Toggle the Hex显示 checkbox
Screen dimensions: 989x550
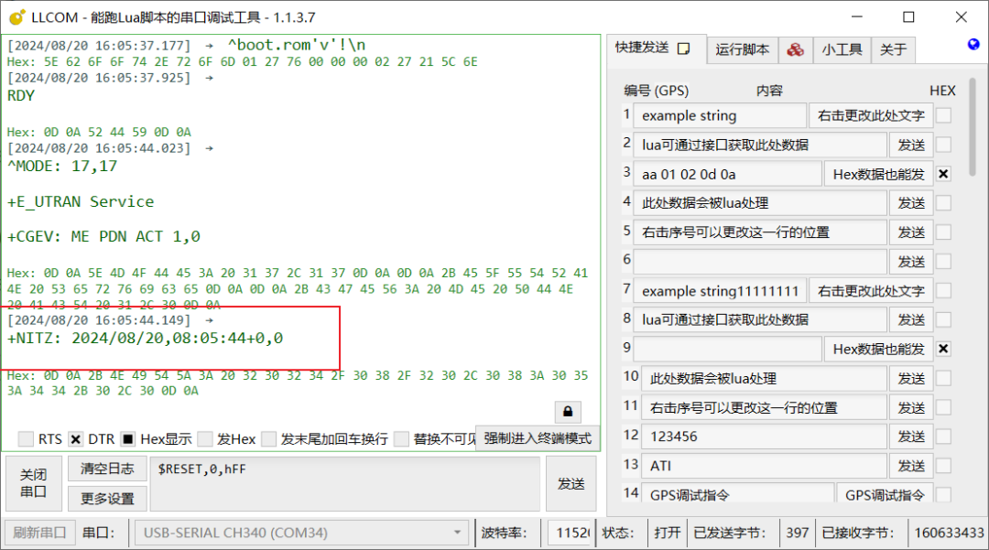tap(128, 438)
